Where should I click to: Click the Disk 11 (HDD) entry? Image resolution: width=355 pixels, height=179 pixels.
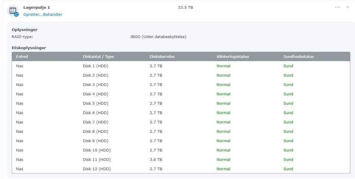point(97,159)
